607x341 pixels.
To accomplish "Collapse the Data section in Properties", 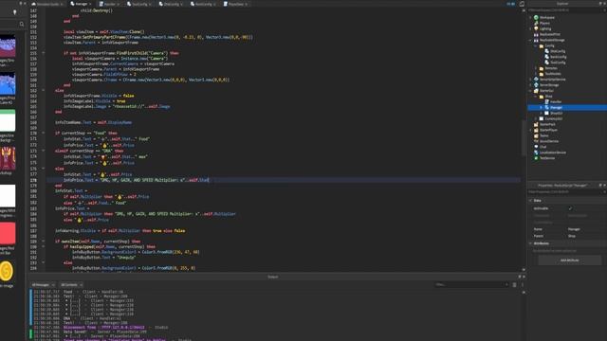I will click(531, 200).
